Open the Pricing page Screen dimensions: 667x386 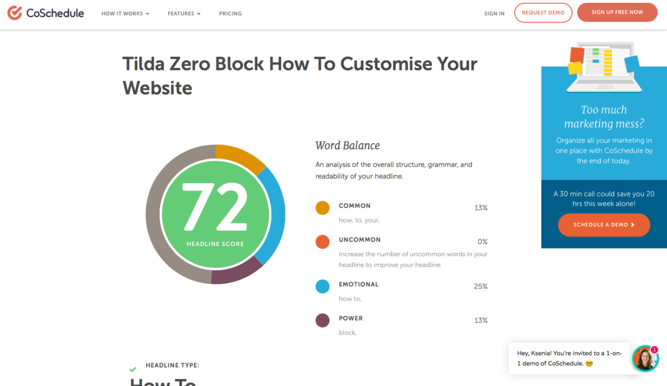tap(230, 13)
